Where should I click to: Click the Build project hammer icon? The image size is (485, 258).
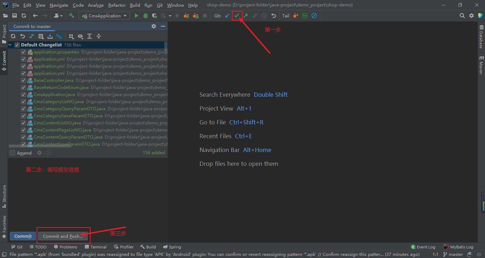coord(71,16)
